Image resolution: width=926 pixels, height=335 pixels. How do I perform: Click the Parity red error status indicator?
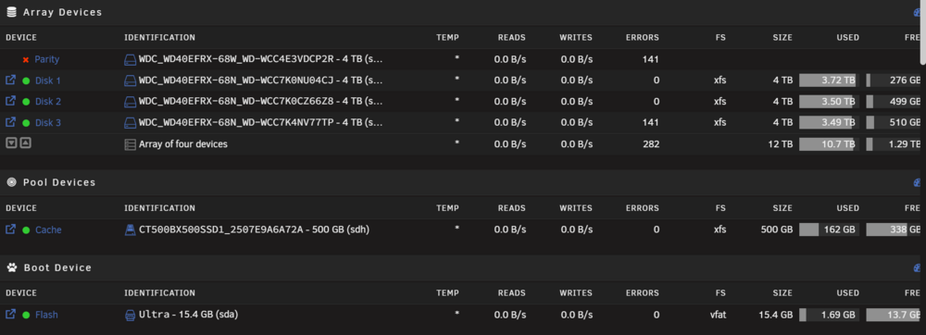[x=26, y=59]
